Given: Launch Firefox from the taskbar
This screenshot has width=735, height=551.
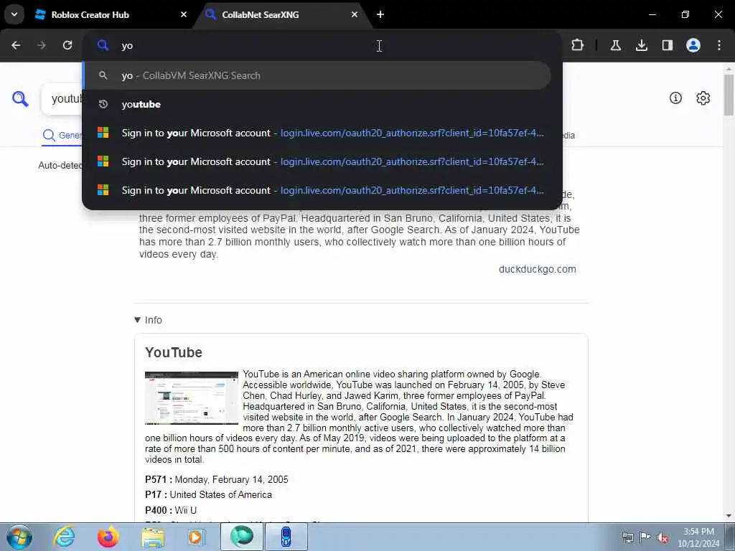Looking at the screenshot, I should tap(108, 537).
